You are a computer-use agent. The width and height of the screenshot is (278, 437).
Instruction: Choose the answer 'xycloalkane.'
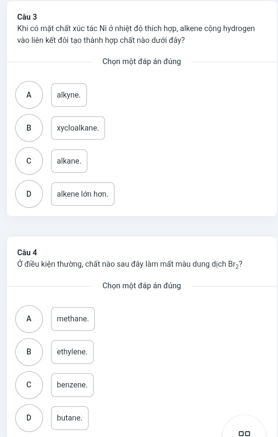(x=78, y=128)
